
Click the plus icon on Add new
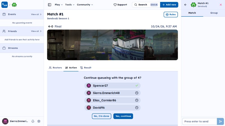[164, 5]
